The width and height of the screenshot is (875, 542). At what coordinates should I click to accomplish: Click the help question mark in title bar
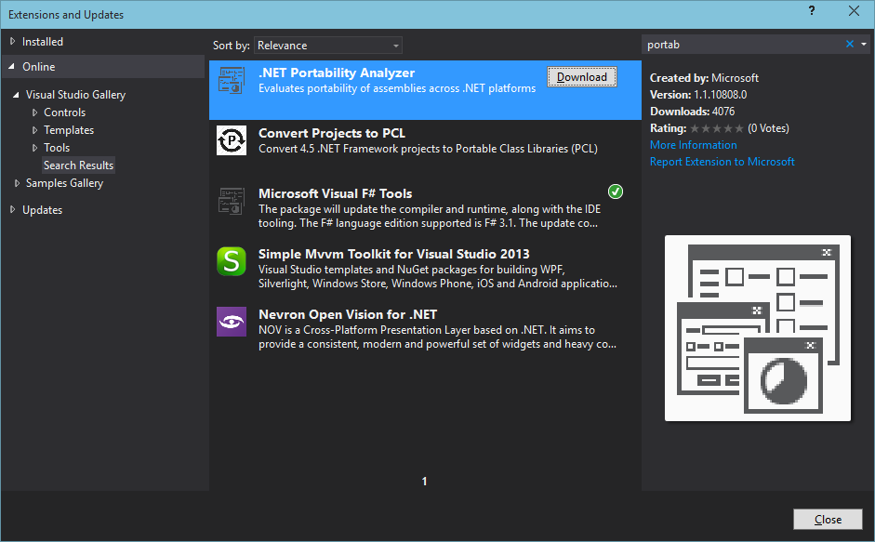[812, 11]
